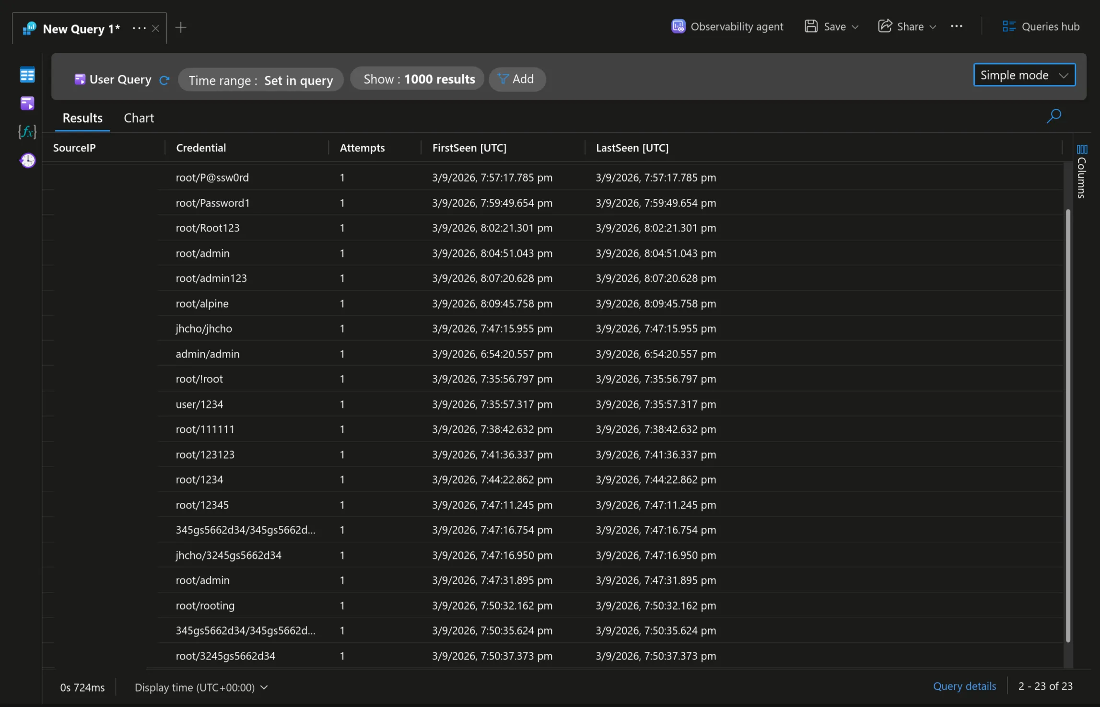The image size is (1100, 707).
Task: Add a new query tab with plus
Action: coord(181,27)
